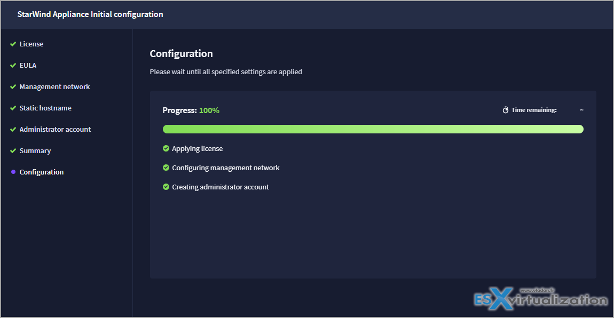Click the green progress bar
The height and width of the screenshot is (318, 614).
[373, 129]
